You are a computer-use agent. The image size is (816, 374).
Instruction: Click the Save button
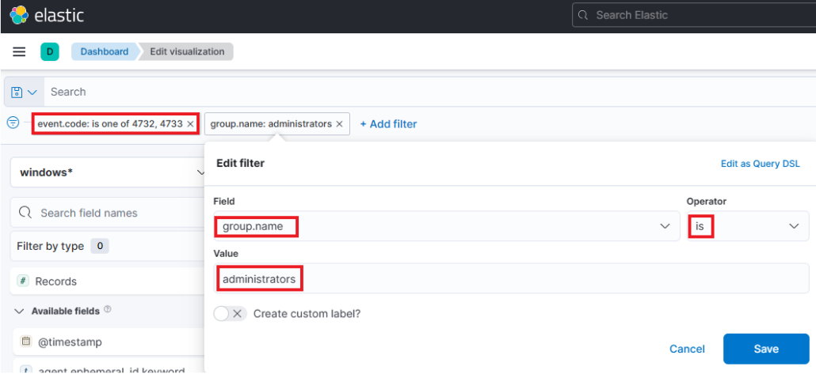tap(765, 349)
